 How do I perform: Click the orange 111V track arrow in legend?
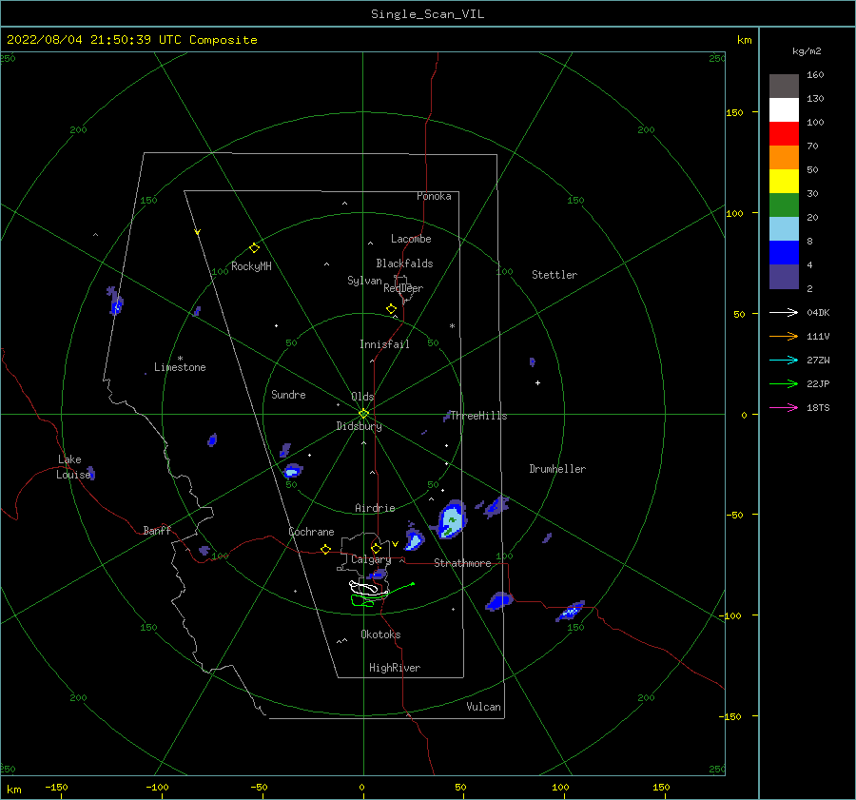(x=784, y=337)
